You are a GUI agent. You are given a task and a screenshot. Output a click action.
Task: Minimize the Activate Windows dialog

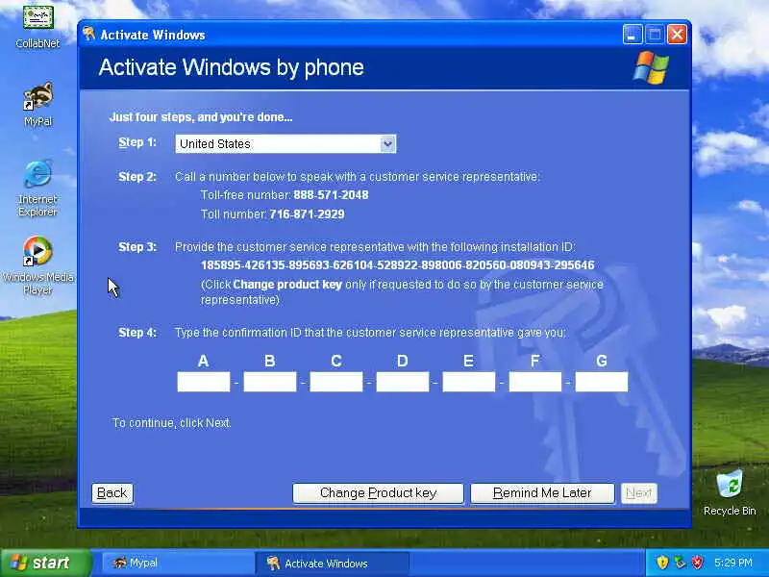[x=633, y=35]
